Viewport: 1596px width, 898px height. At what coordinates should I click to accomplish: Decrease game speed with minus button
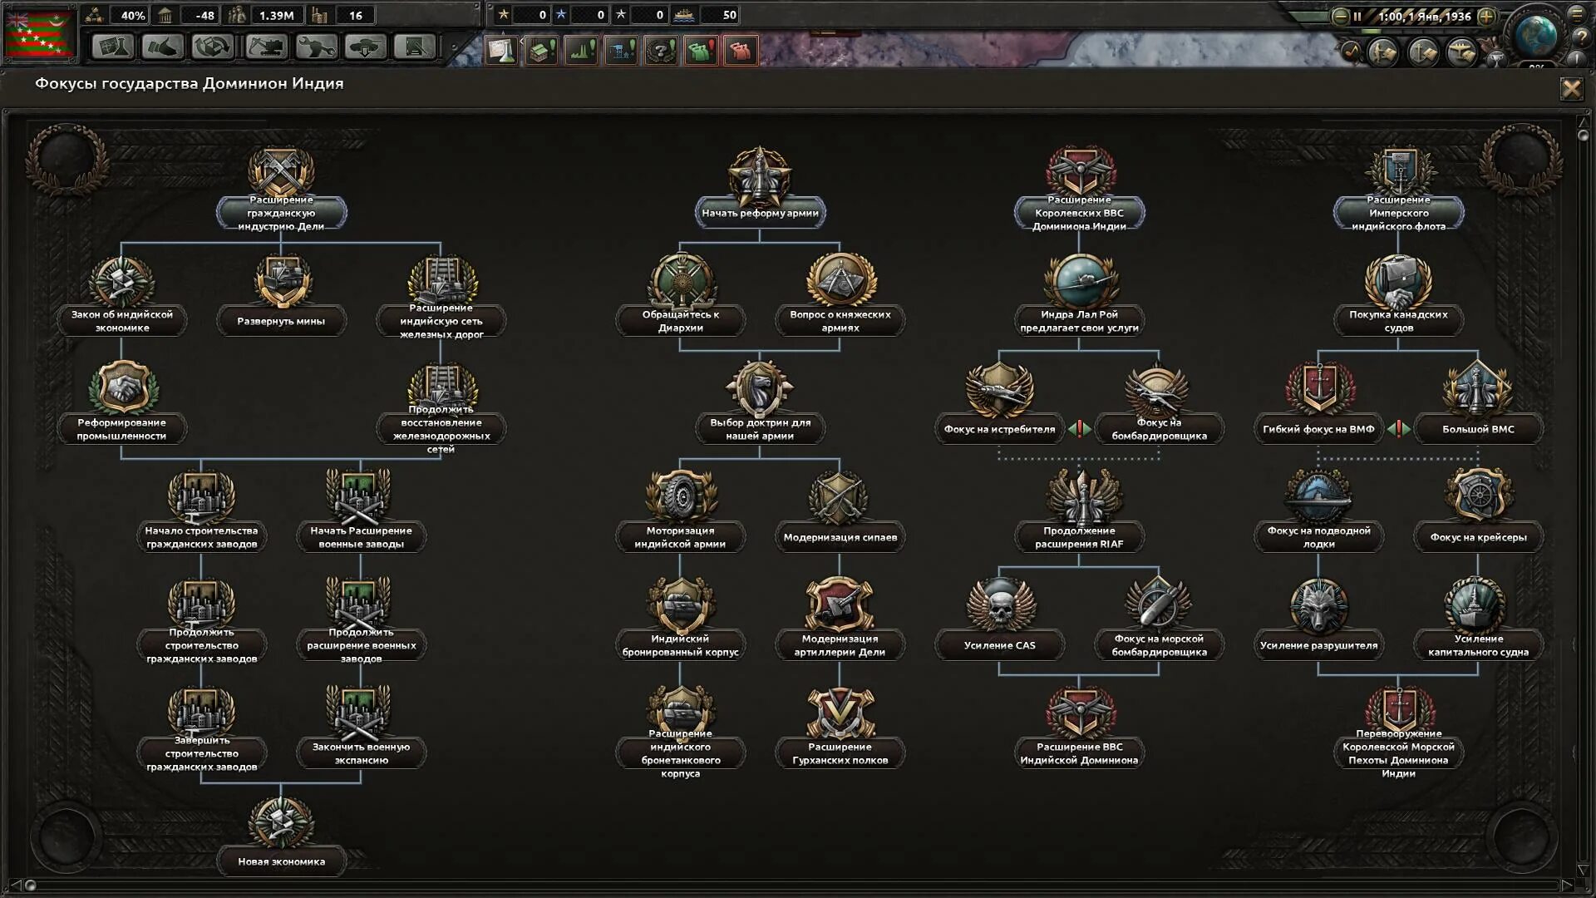tap(1340, 16)
